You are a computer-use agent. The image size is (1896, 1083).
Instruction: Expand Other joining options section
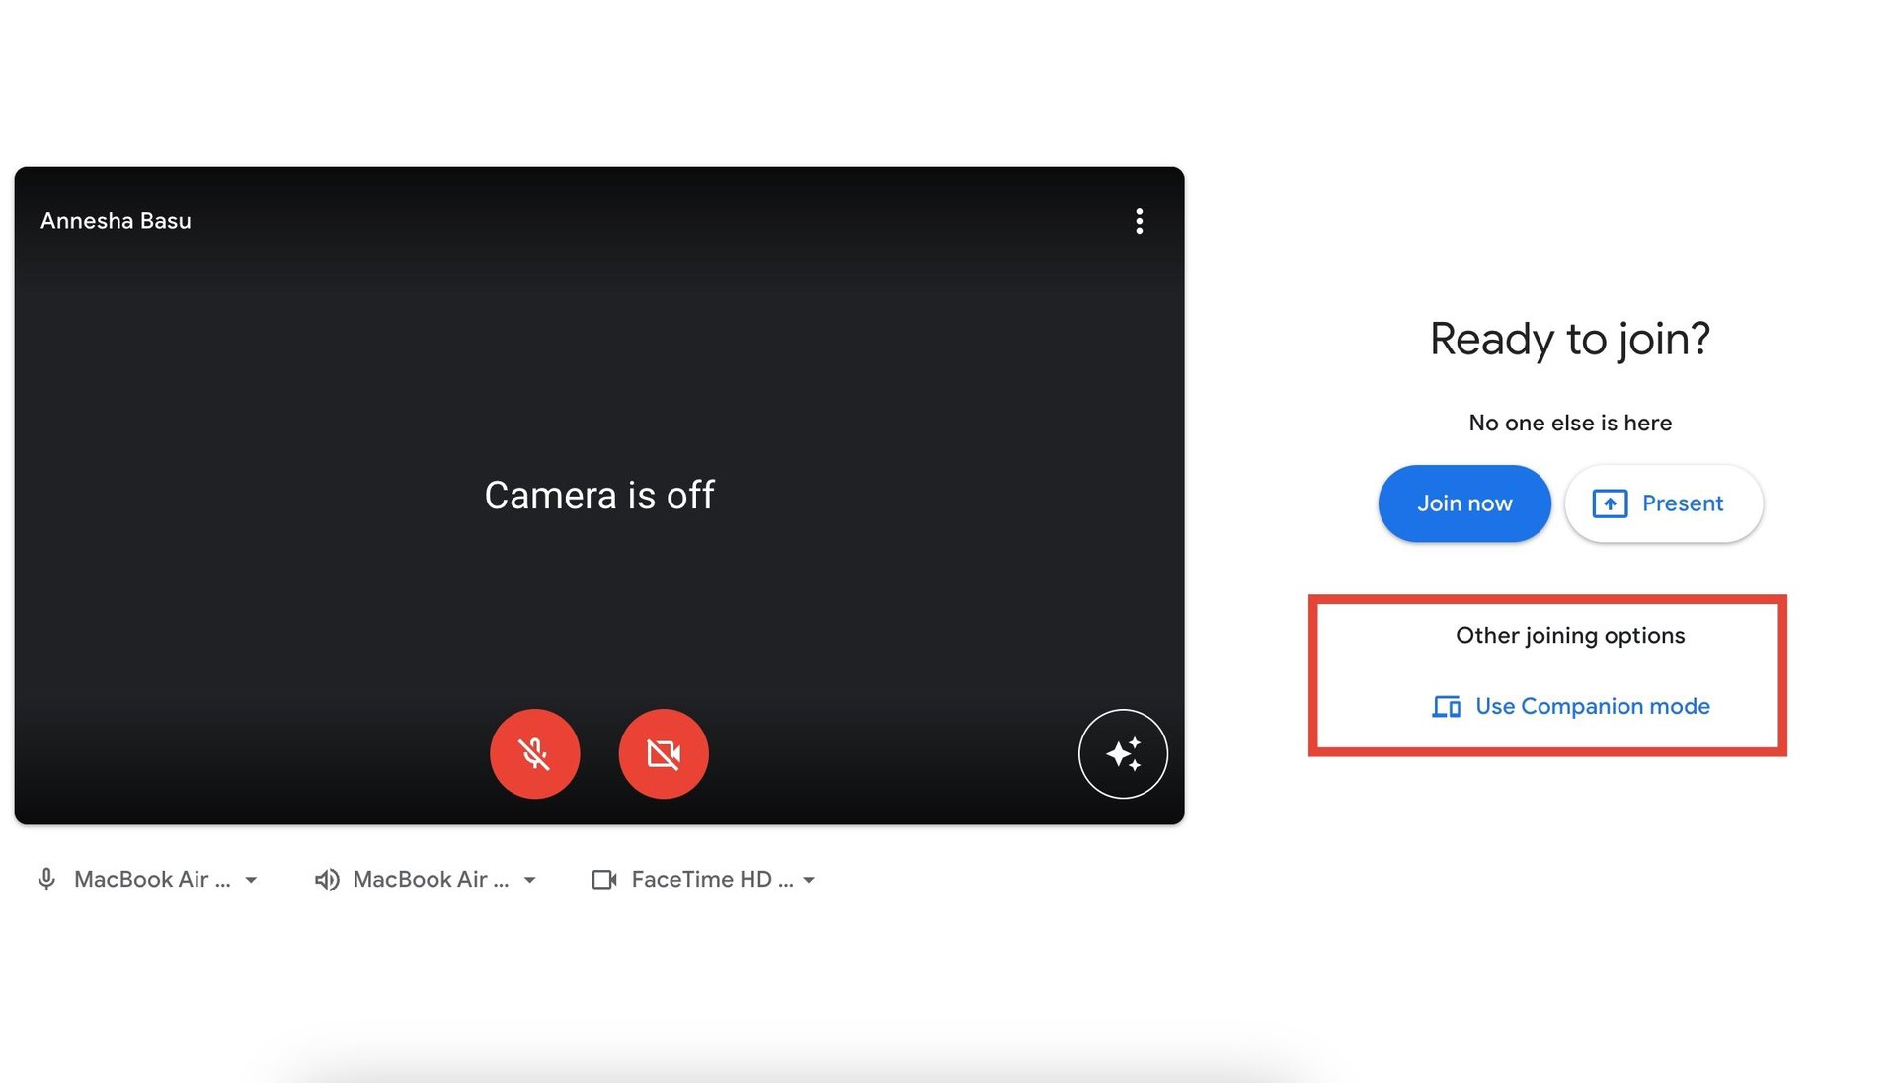tap(1569, 634)
